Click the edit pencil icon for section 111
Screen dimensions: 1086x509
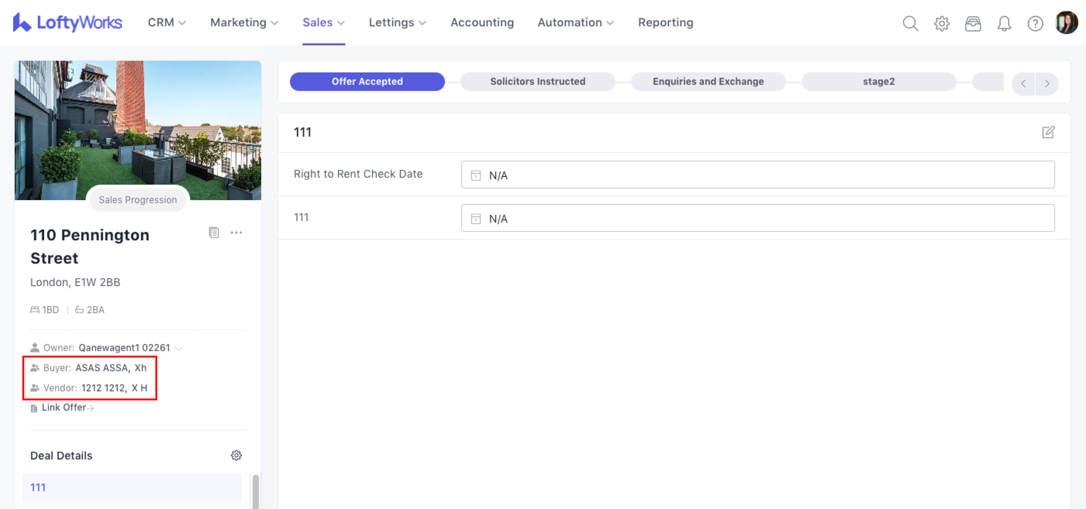pyautogui.click(x=1048, y=132)
